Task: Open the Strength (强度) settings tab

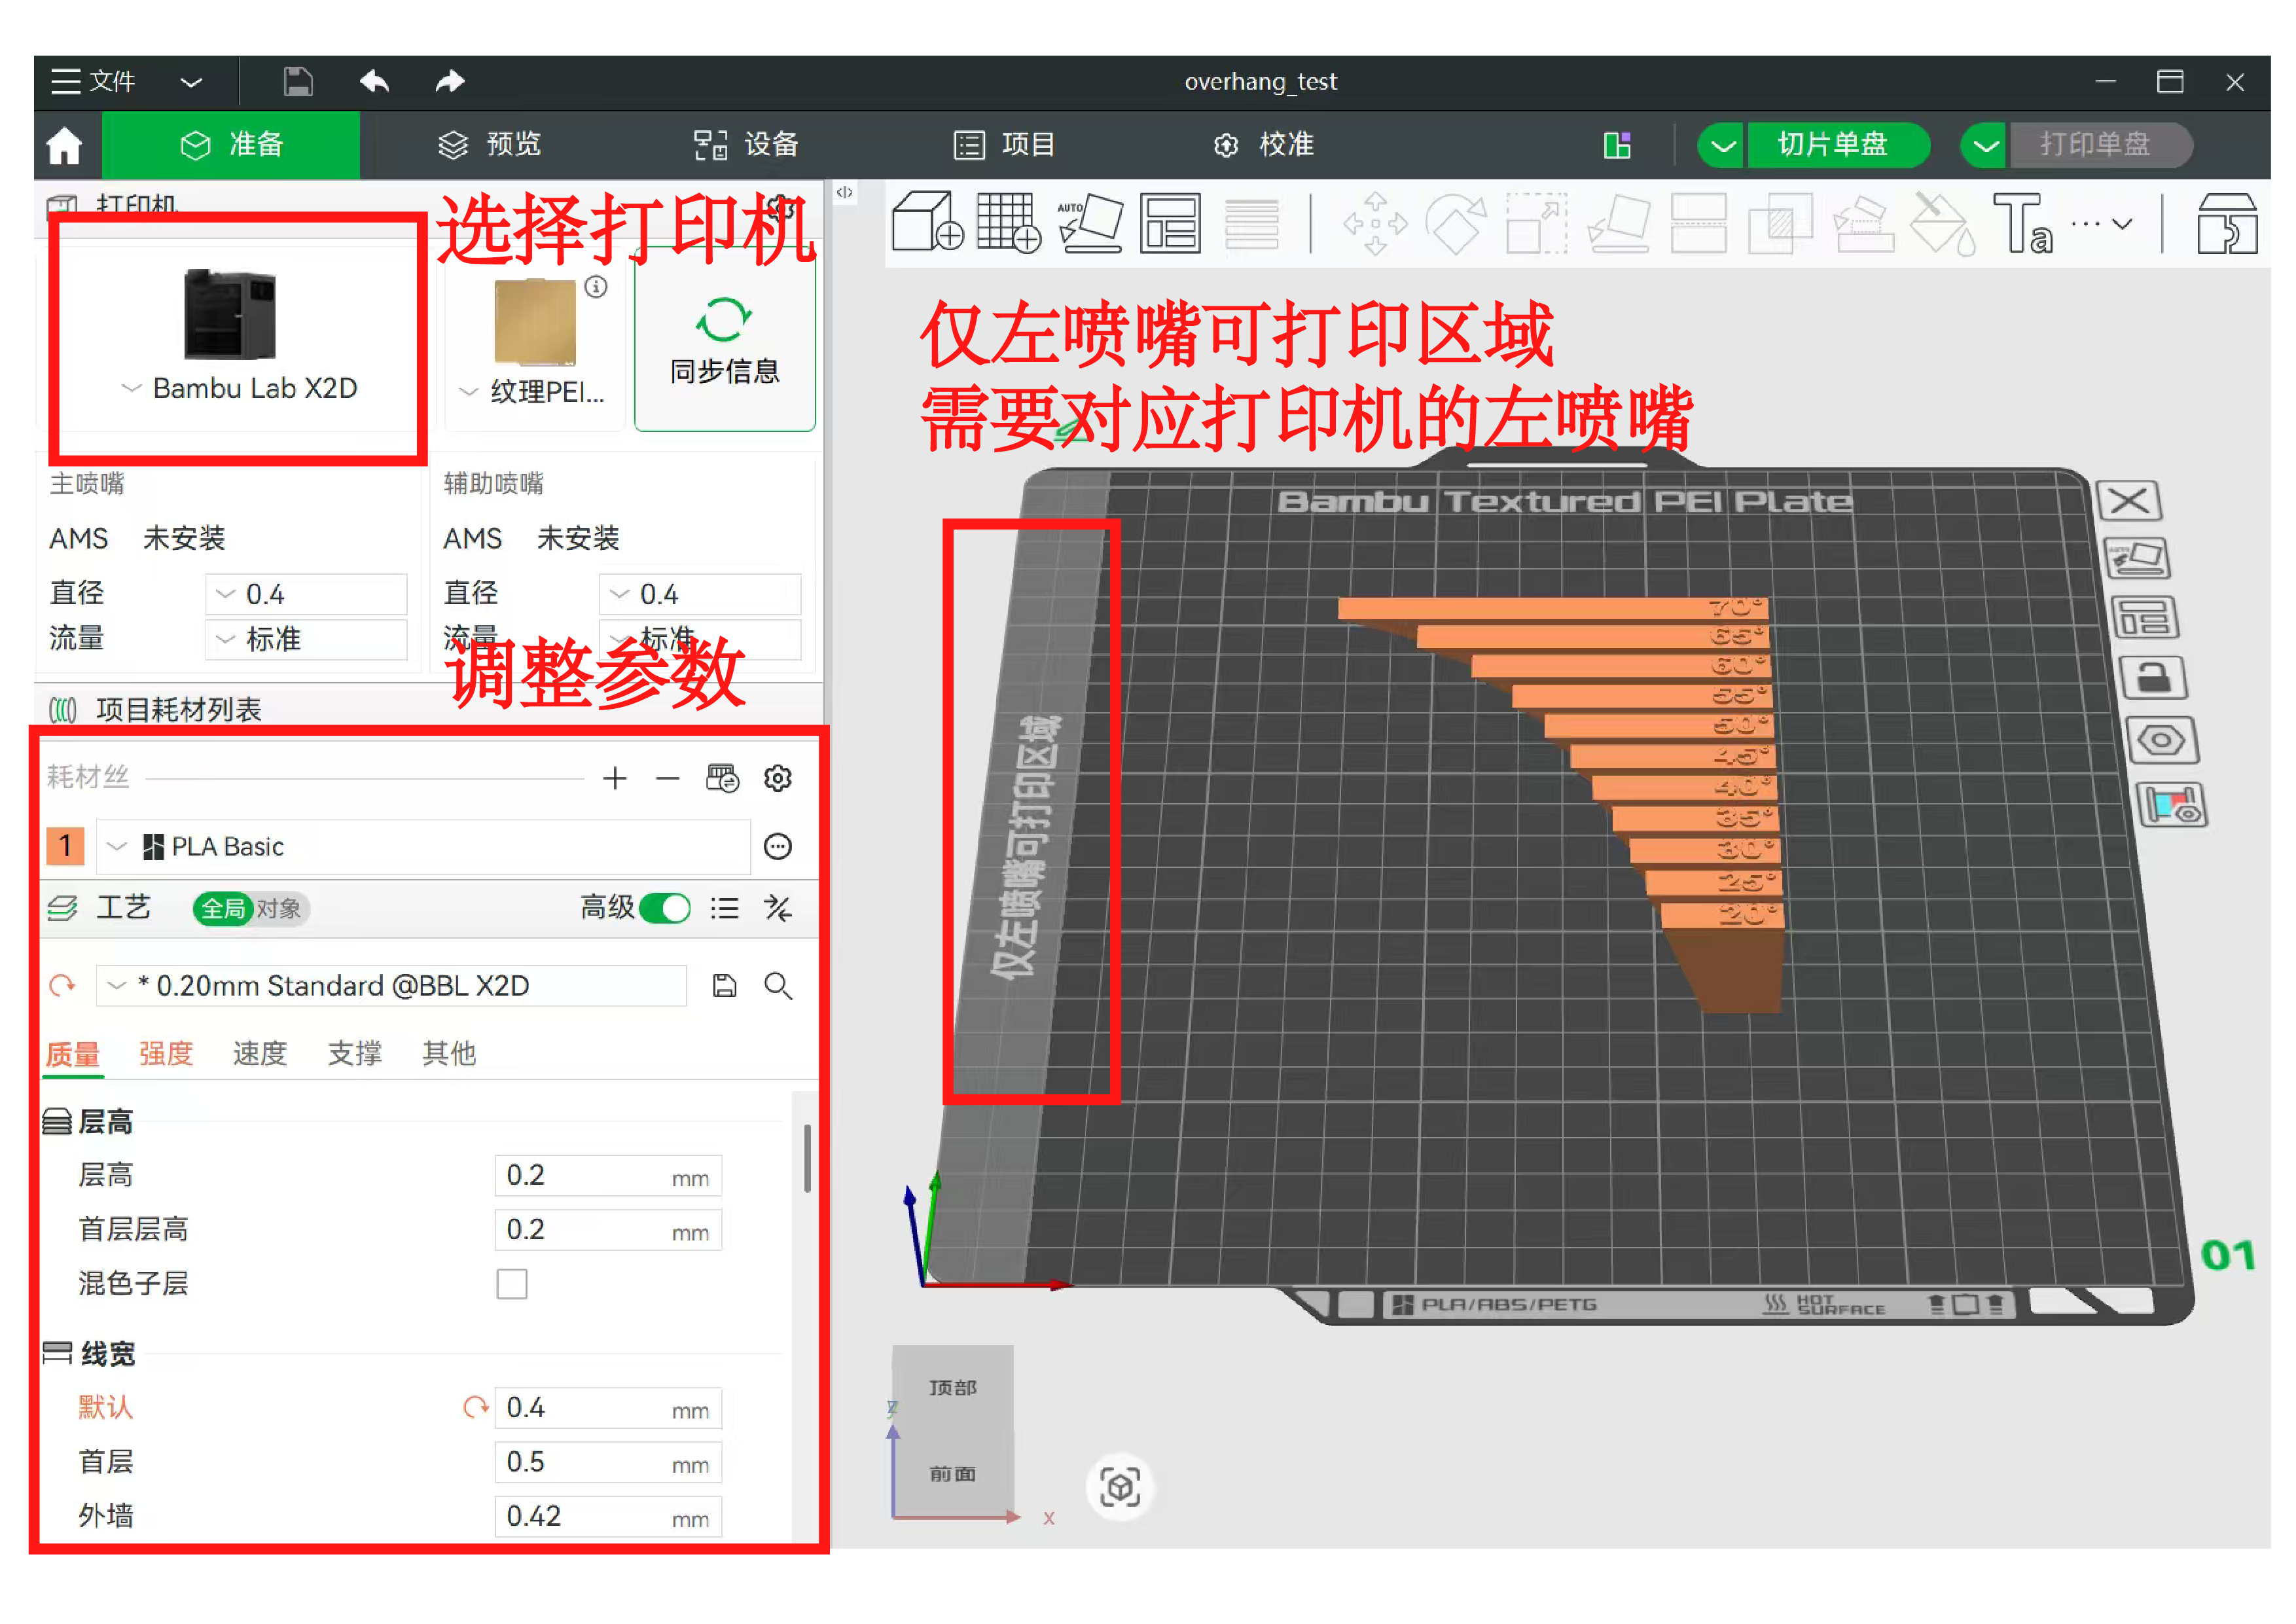Action: (x=165, y=1053)
